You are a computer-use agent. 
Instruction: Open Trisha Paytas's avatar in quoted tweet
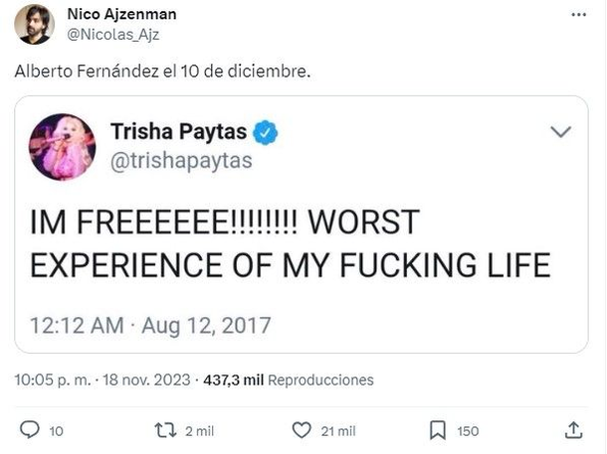[x=63, y=146]
